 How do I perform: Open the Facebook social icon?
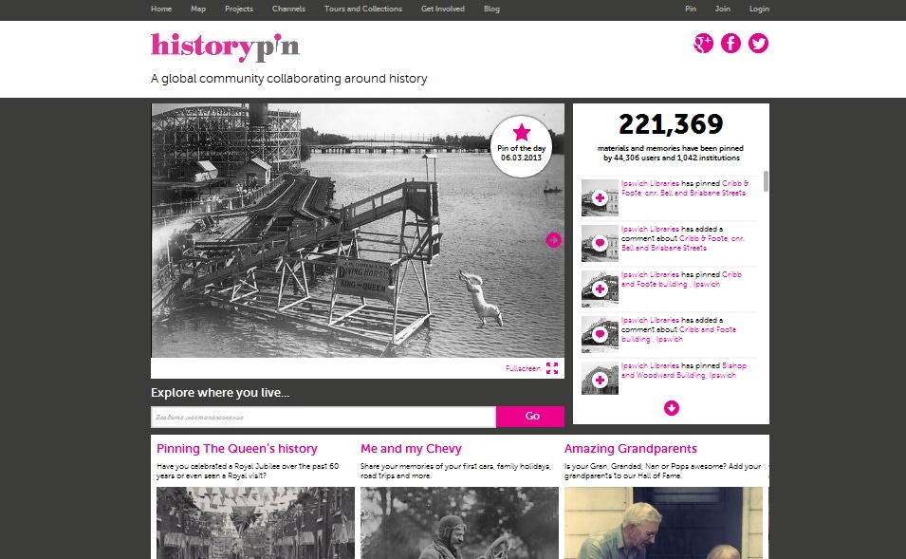(730, 44)
